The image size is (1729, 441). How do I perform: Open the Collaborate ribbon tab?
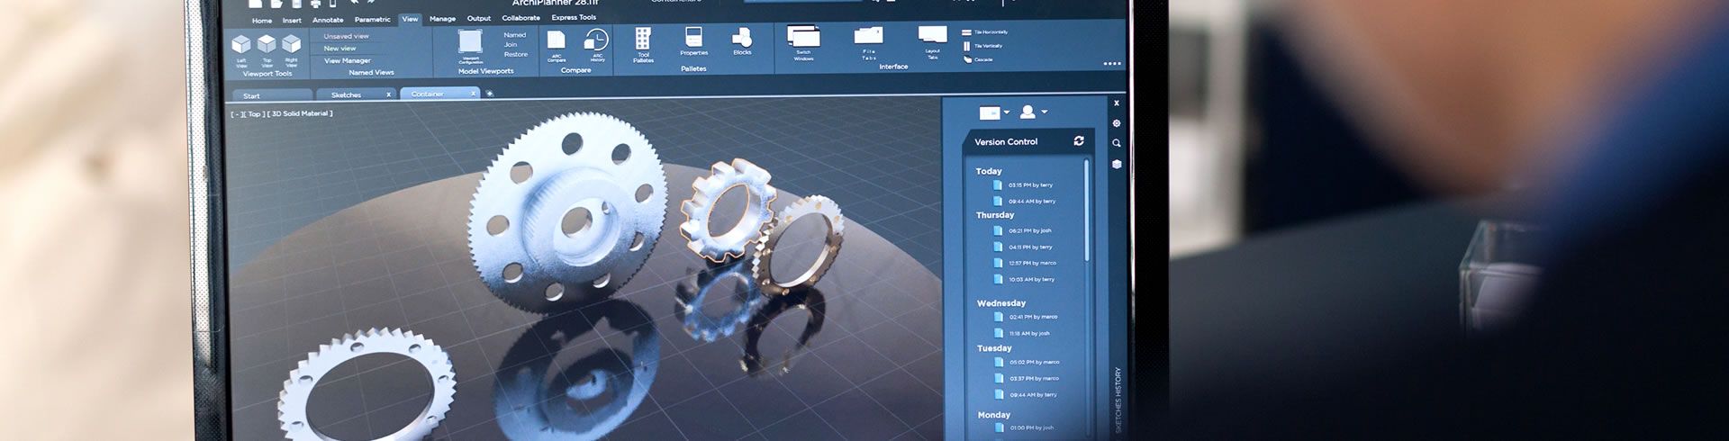tap(521, 18)
